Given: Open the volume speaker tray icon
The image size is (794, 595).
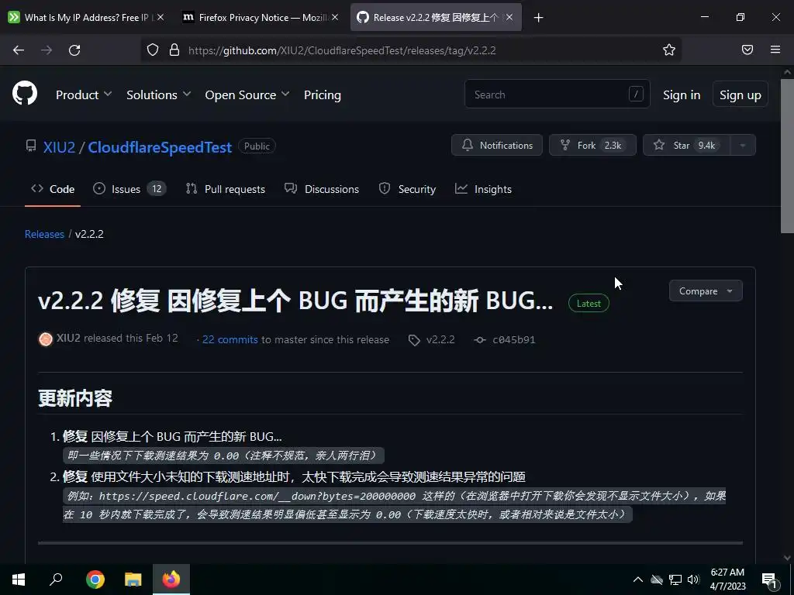Looking at the screenshot, I should [693, 580].
